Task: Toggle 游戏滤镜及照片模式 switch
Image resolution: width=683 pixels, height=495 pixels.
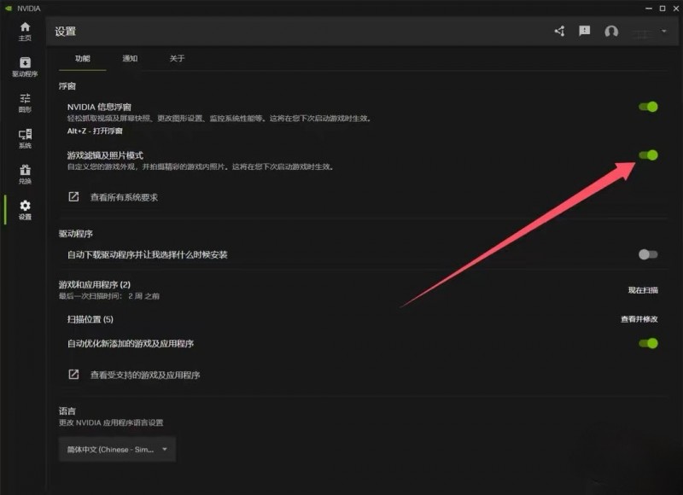Action: click(648, 155)
